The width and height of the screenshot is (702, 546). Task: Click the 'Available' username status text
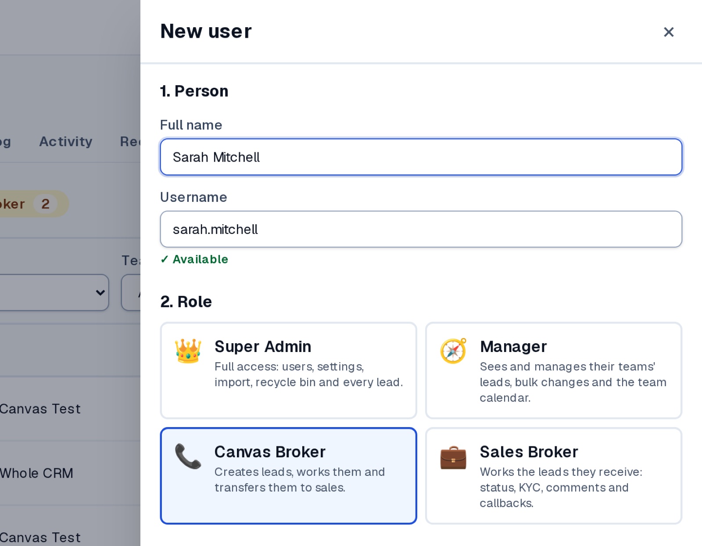(x=194, y=259)
